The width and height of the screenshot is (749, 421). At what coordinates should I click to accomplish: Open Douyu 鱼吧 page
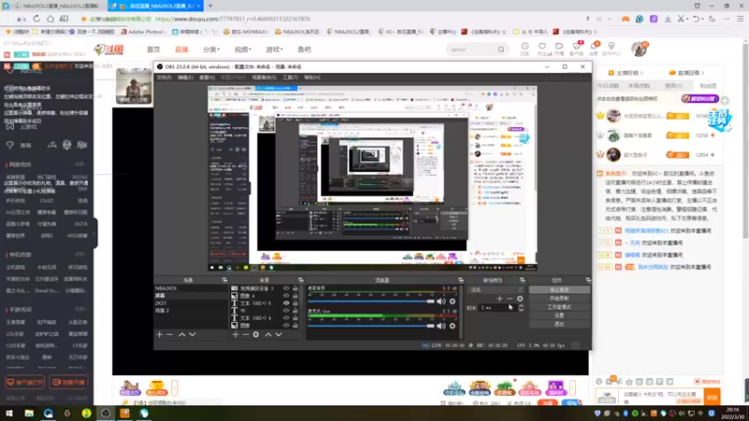point(304,50)
